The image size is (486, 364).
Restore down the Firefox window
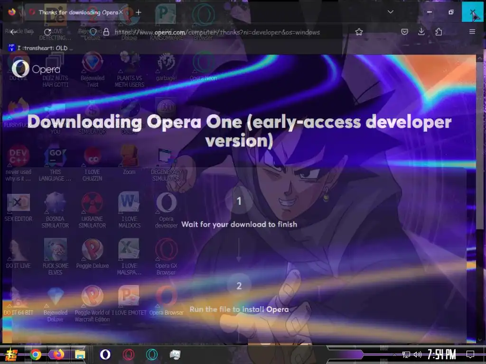point(451,12)
